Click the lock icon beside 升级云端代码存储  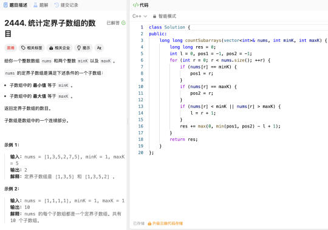point(149,223)
